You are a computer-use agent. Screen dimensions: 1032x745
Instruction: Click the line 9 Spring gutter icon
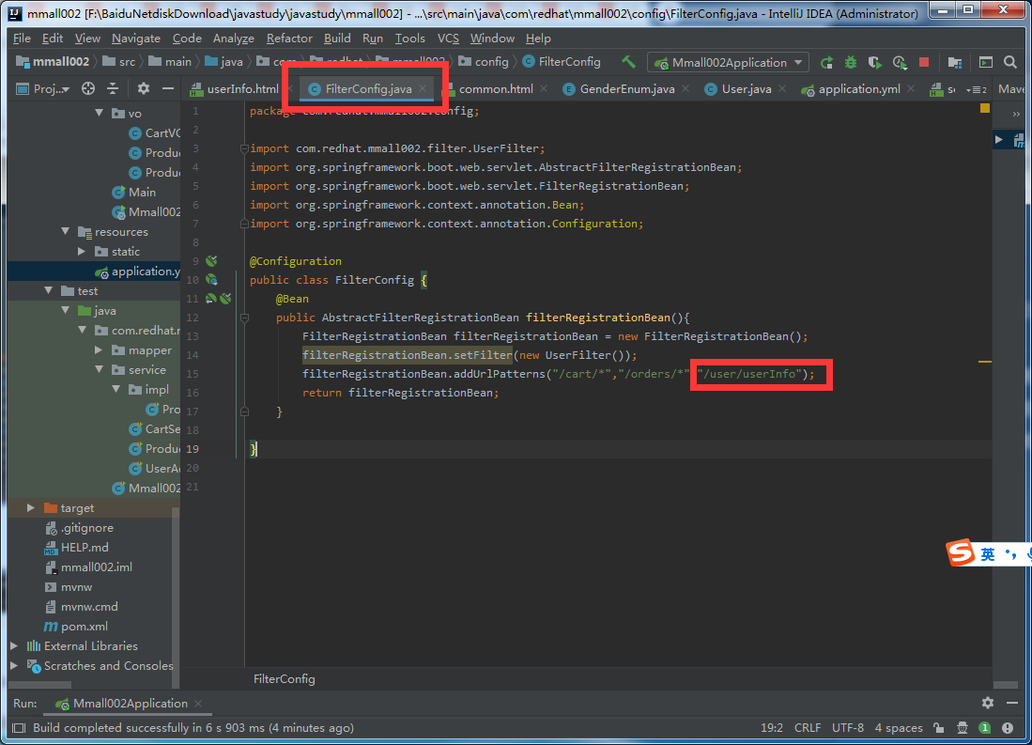211,261
